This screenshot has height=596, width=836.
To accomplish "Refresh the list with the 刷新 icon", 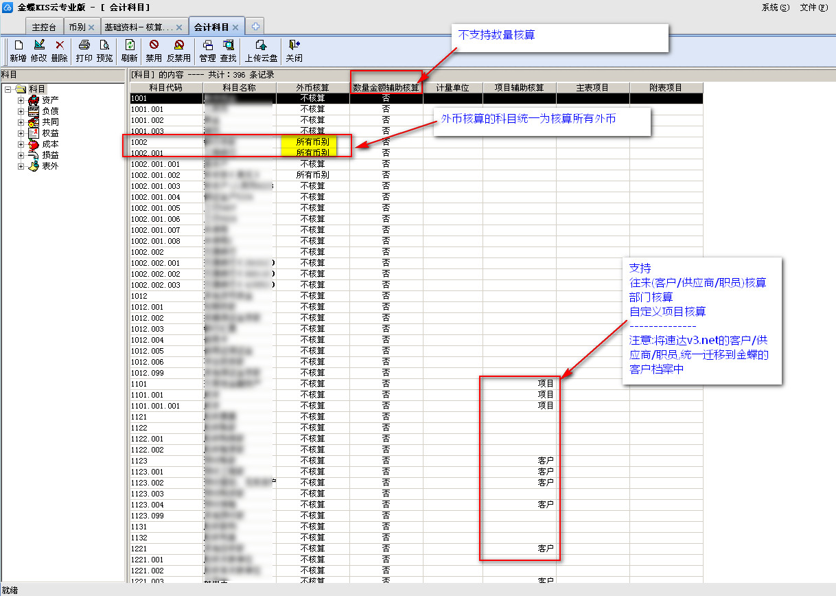I will pyautogui.click(x=129, y=45).
